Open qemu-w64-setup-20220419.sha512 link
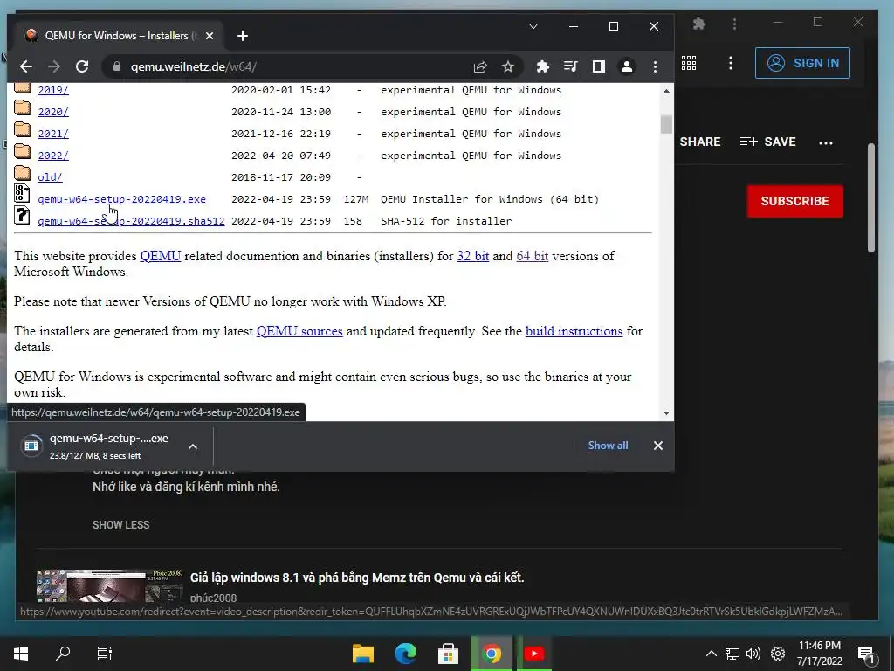Screen dimensions: 894x671 [131, 221]
